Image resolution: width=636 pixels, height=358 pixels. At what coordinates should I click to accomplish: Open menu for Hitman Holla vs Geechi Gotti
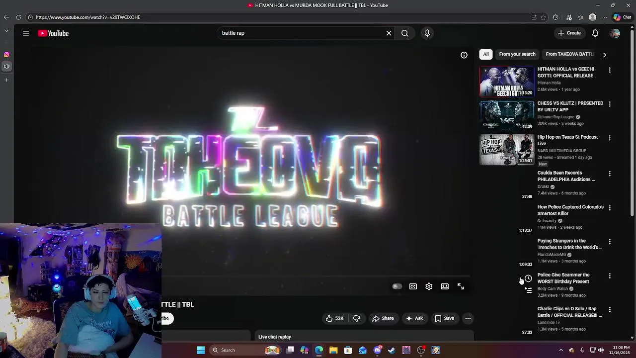coord(610,70)
